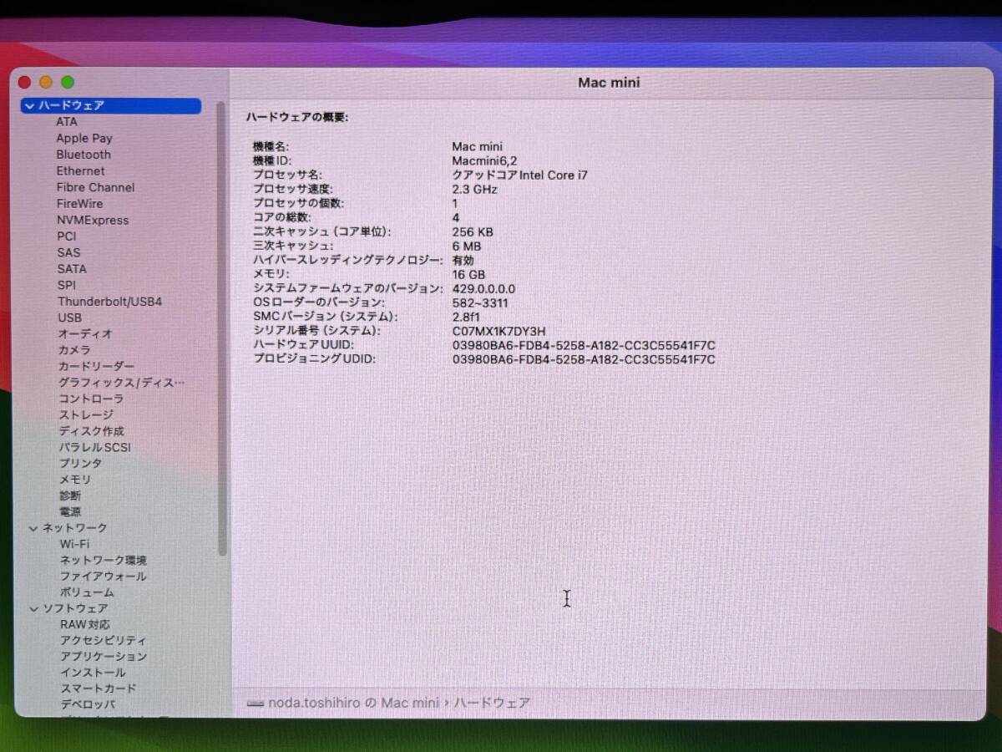1002x752 pixels.
Task: Open Wi-Fi under ネットワーク
Action: click(x=74, y=544)
